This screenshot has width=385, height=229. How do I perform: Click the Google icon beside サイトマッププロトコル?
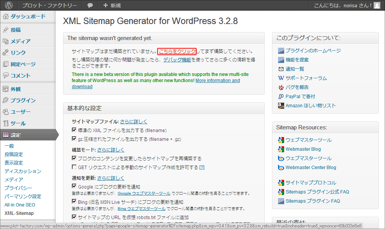tap(281, 182)
